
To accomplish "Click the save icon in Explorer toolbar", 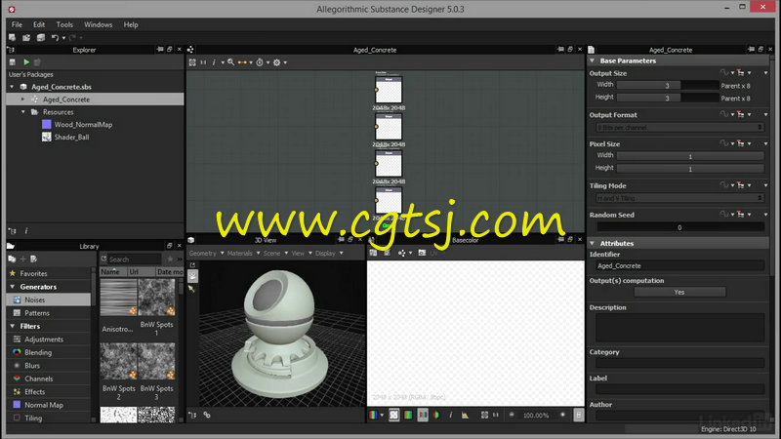I will click(x=13, y=62).
